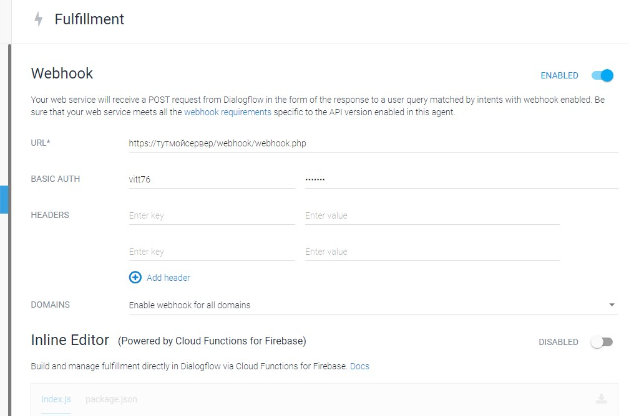
Task: Expand the Domains dropdown arrow
Action: pyautogui.click(x=612, y=305)
